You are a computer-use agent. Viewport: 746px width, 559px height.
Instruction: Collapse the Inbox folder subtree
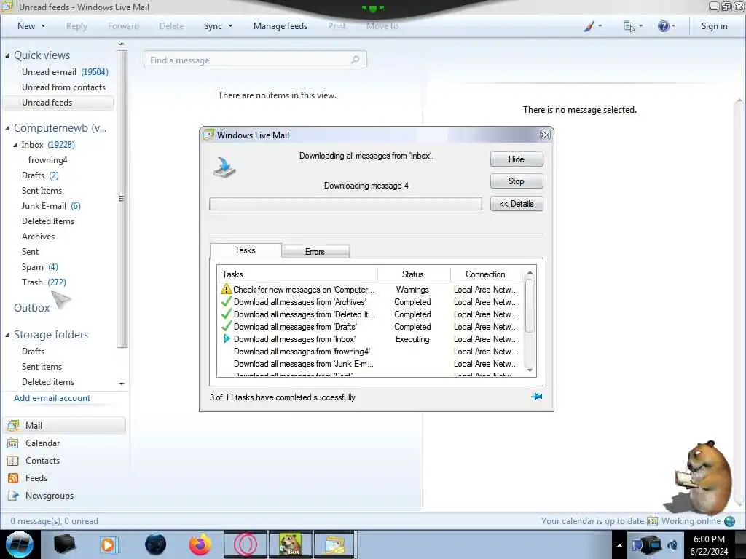pyautogui.click(x=15, y=145)
